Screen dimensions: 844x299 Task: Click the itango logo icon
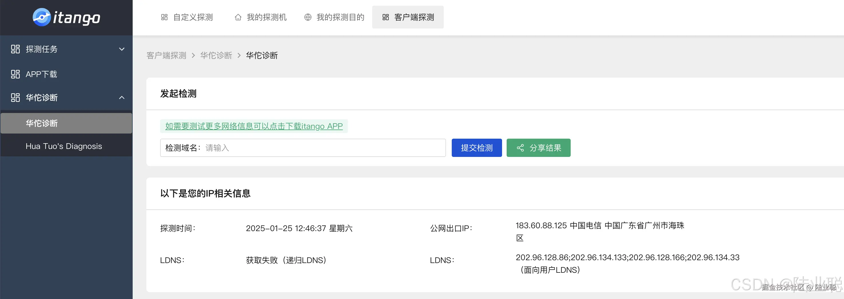pos(42,17)
